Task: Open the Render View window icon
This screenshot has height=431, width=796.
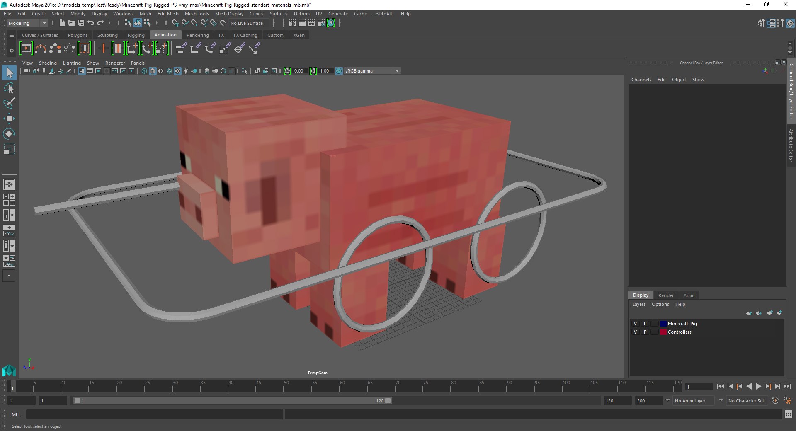Action: pyautogui.click(x=293, y=23)
